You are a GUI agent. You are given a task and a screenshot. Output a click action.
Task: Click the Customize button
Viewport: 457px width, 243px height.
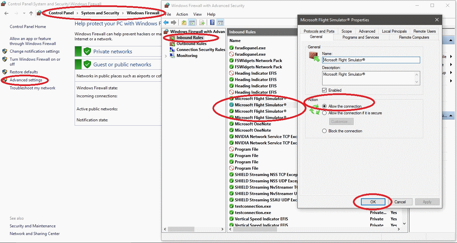tap(341, 122)
